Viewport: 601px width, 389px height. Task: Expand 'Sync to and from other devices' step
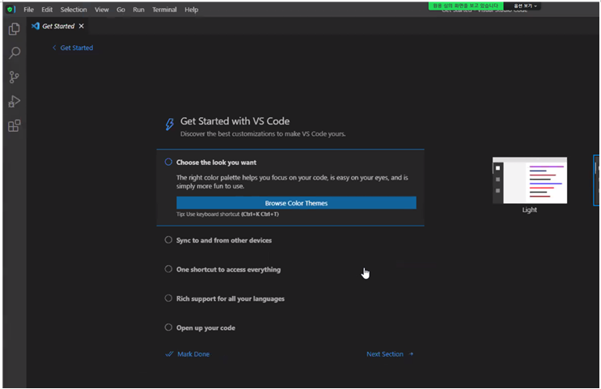224,240
